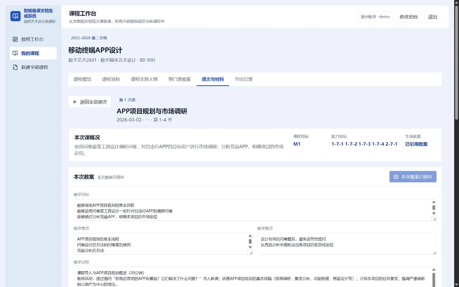Click the 已引用教案 value under 生成依据
This screenshot has width=459, height=287.
pyautogui.click(x=416, y=144)
